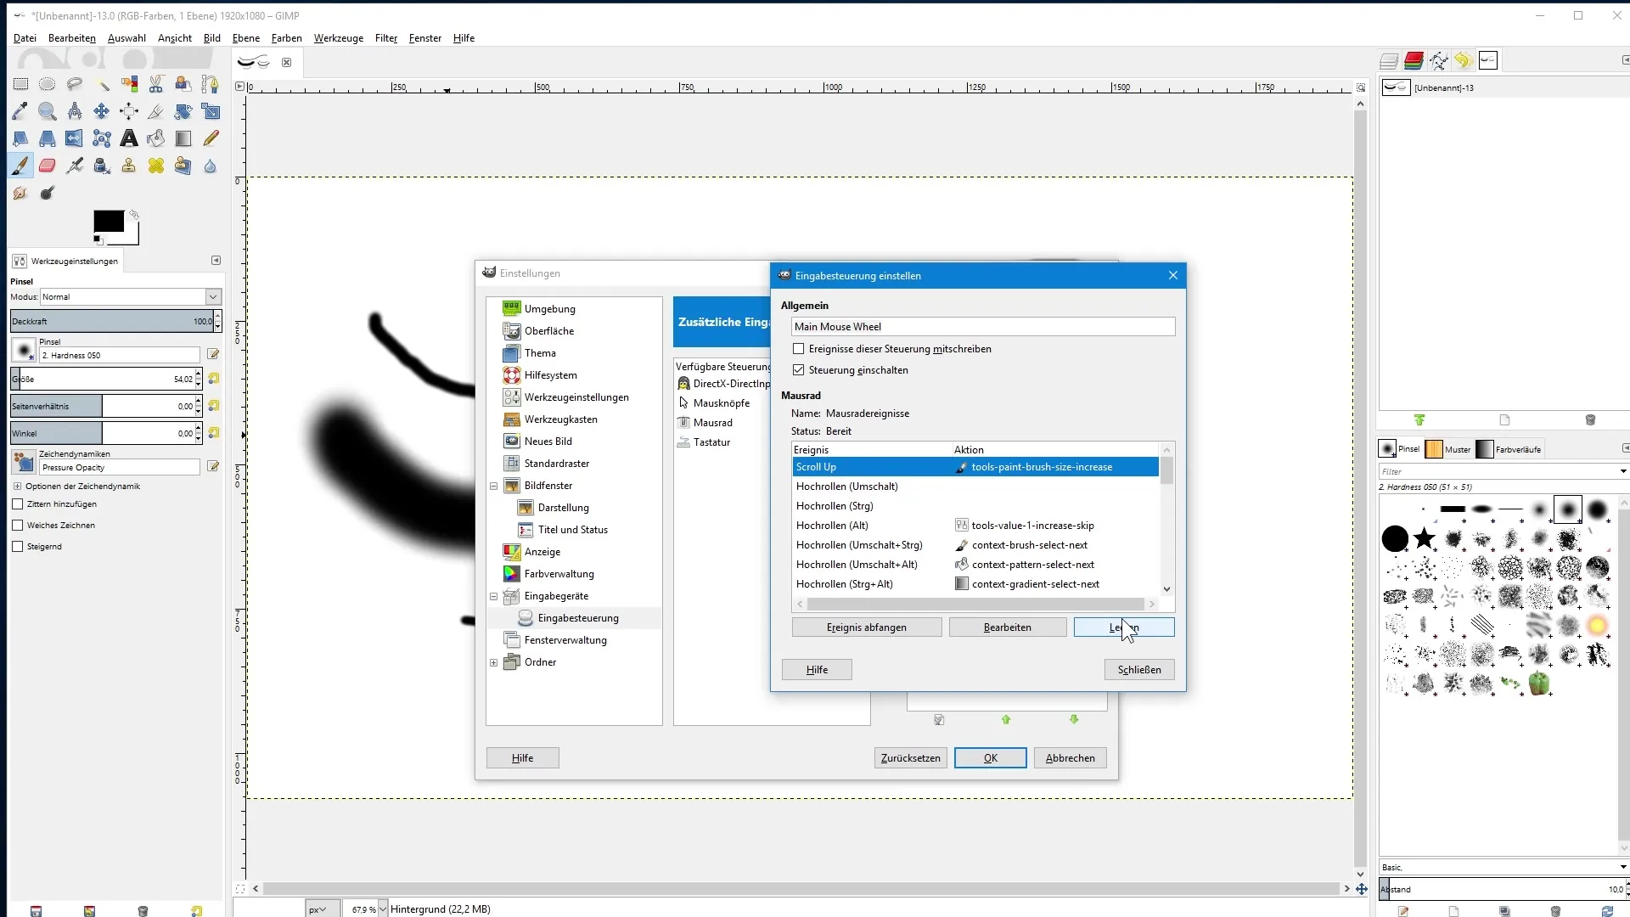Viewport: 1630px width, 917px height.
Task: Open the Undo History dock tab
Action: click(1463, 60)
